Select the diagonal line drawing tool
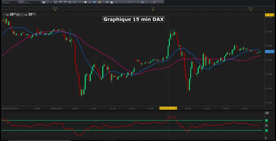Viewport: 276px width, 141px height. (136, 2)
